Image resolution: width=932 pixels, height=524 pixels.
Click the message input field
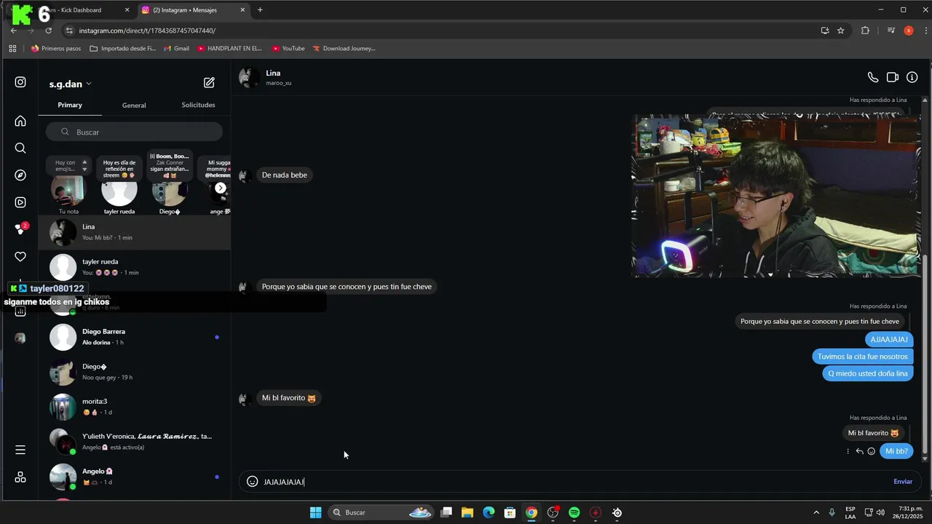tap(575, 481)
